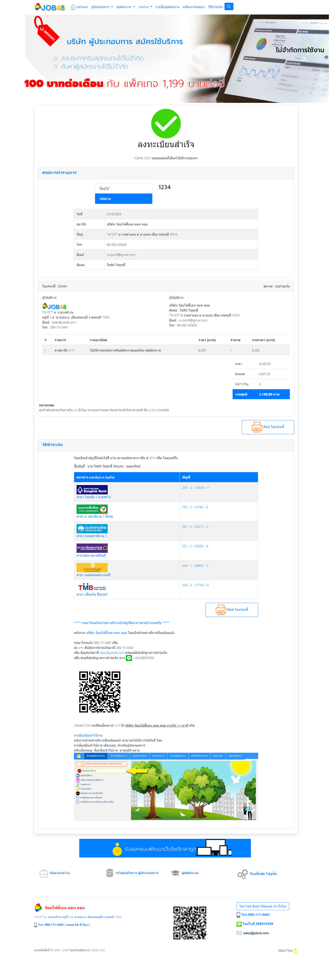Expand the งานว่าง dropdown menu
Screen dimensions: 332x957
tap(145, 7)
